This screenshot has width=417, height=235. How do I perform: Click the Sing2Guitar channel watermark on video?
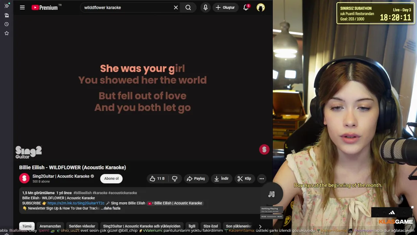click(29, 152)
